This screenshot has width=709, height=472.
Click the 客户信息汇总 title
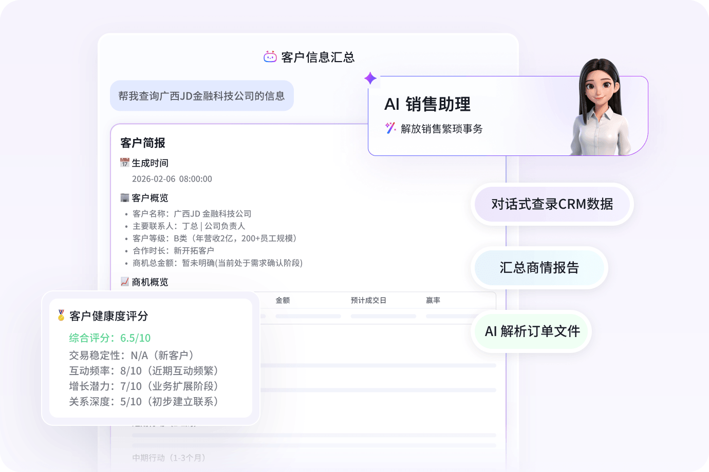pos(318,57)
